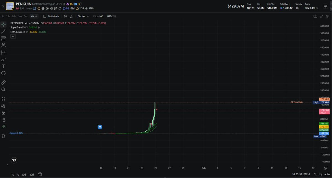Select the 15s timeframe
The width and height of the screenshot is (332, 178).
point(8,16)
